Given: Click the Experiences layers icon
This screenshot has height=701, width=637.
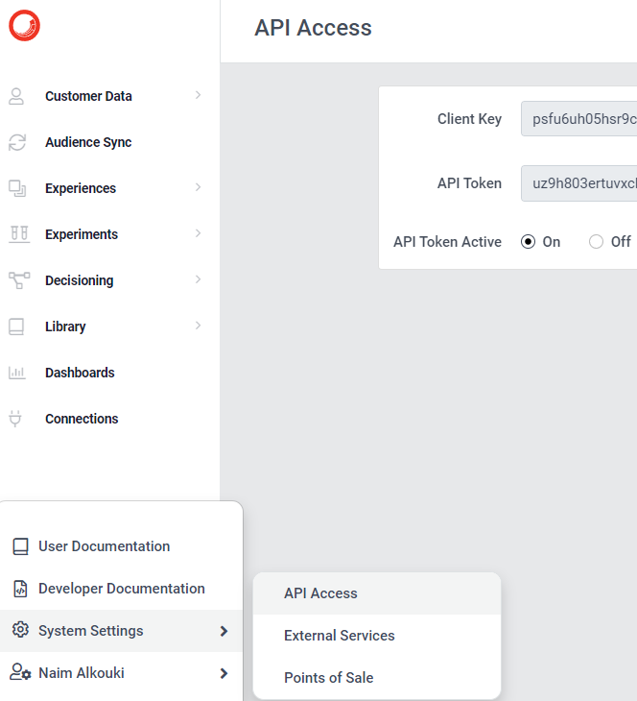Looking at the screenshot, I should click(17, 188).
